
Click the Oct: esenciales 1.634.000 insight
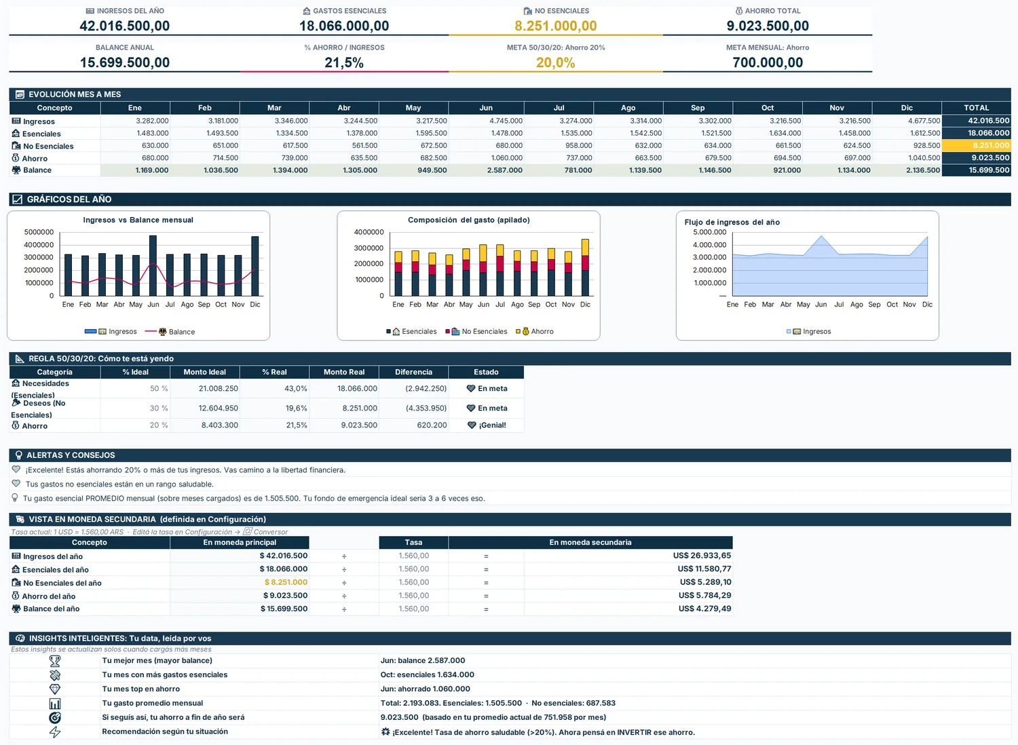pyautogui.click(x=428, y=675)
